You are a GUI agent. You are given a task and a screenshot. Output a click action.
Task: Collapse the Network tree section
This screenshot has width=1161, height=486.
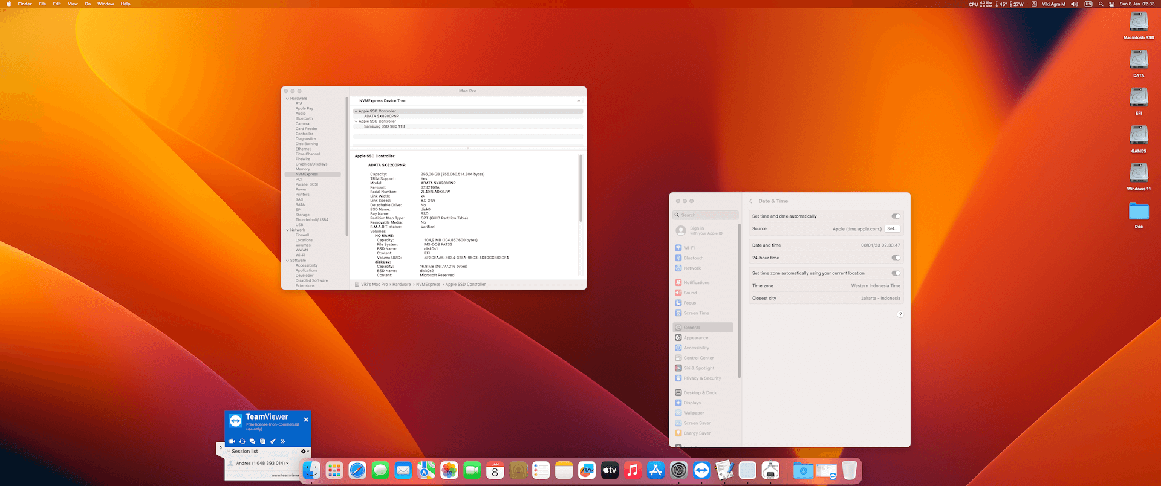click(x=287, y=230)
